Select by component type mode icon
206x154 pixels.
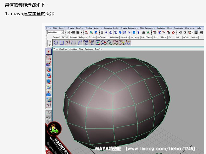pos(96,32)
